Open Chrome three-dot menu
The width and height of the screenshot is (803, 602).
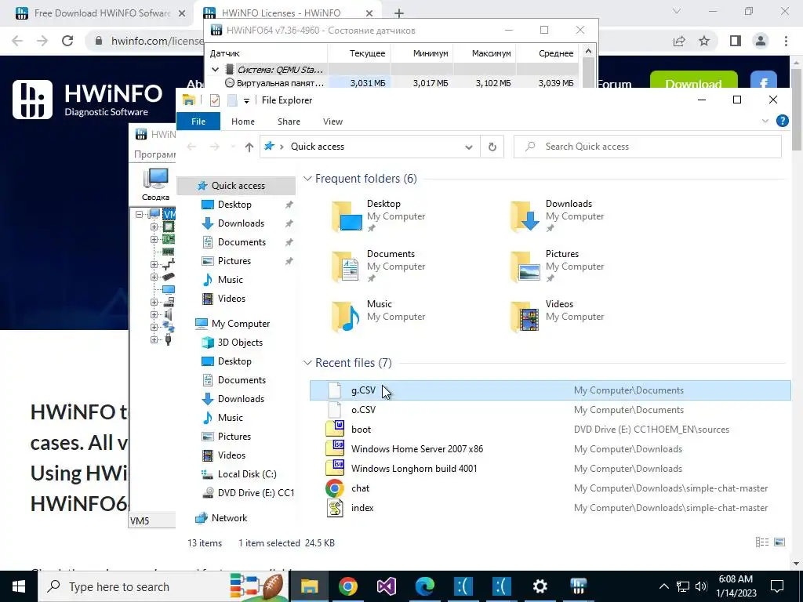[786, 41]
